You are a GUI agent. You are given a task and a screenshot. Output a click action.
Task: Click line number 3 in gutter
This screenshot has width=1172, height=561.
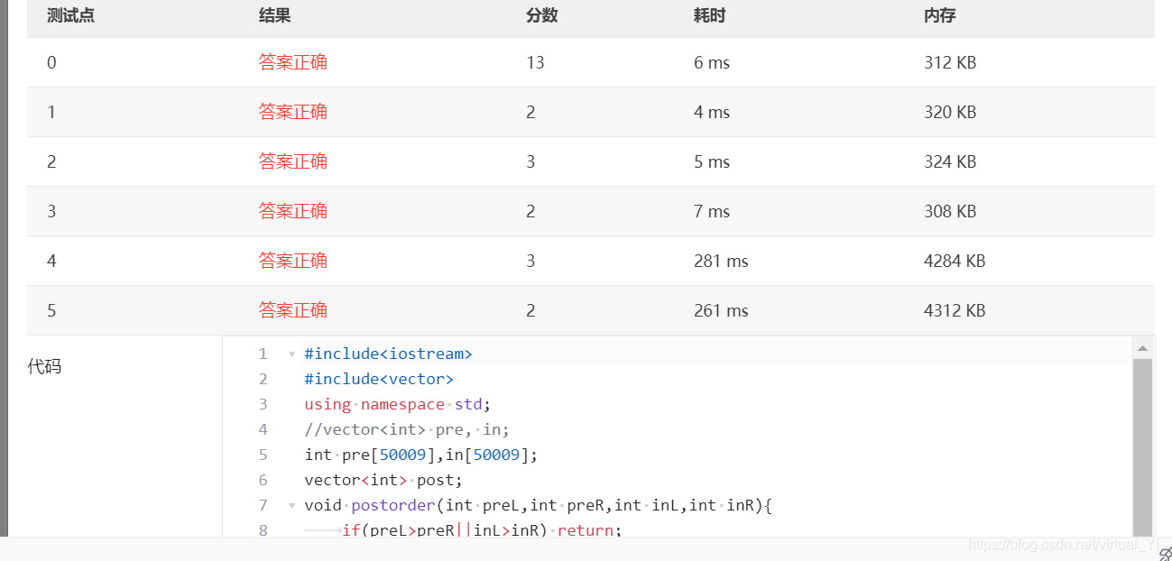pyautogui.click(x=263, y=404)
